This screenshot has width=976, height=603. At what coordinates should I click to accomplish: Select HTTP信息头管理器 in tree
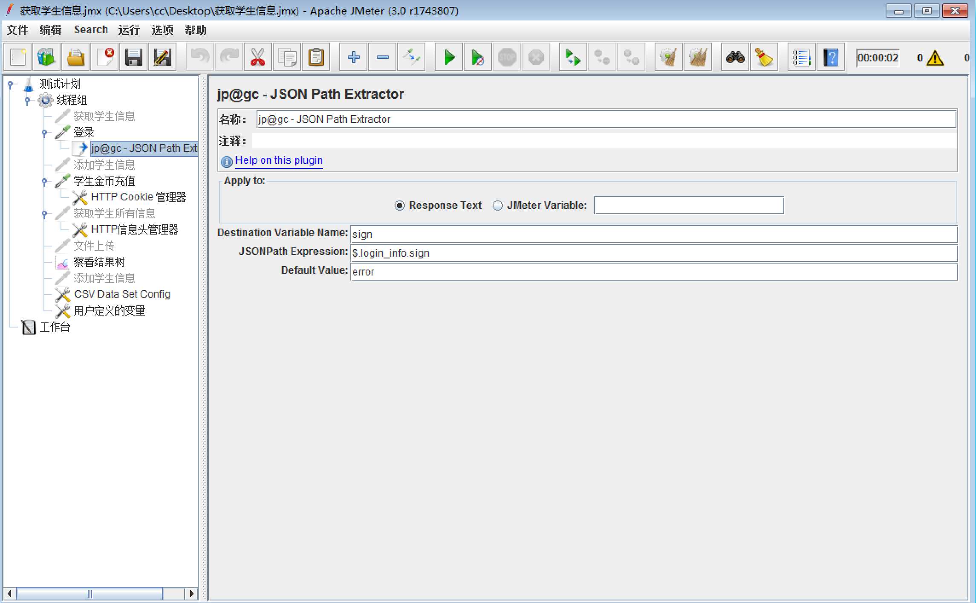tap(135, 229)
